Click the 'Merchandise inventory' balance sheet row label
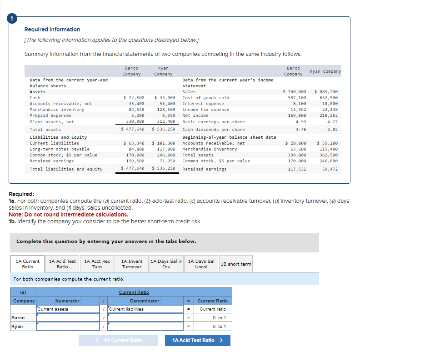Image resolution: width=425 pixels, height=352 pixels. click(57, 110)
